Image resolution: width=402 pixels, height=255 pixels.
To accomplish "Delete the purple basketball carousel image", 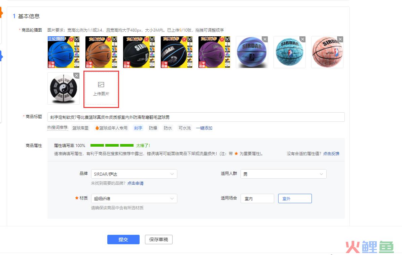I will tap(227, 39).
